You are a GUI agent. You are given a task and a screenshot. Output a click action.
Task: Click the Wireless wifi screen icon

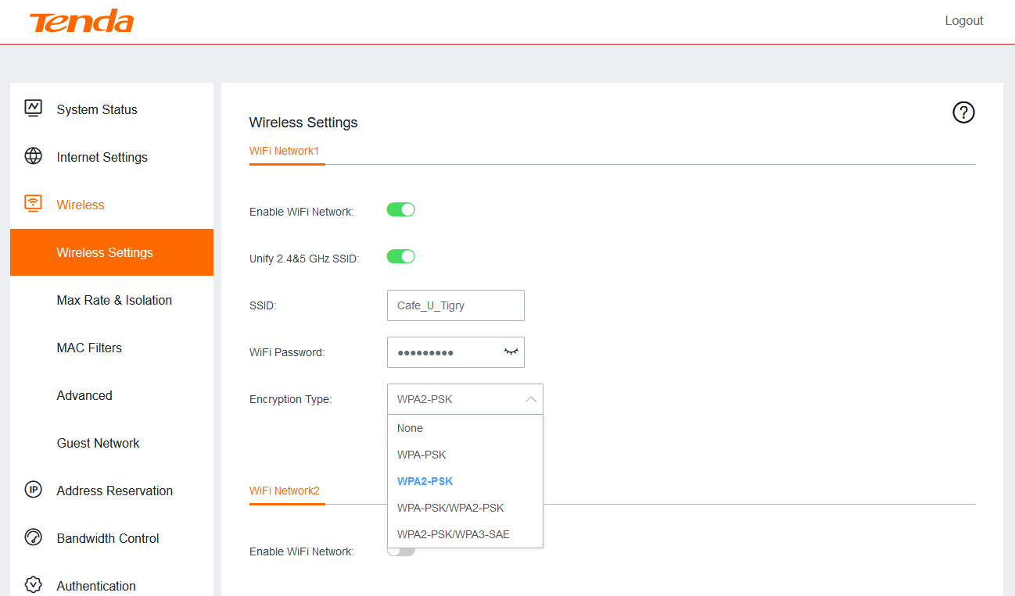tap(33, 204)
